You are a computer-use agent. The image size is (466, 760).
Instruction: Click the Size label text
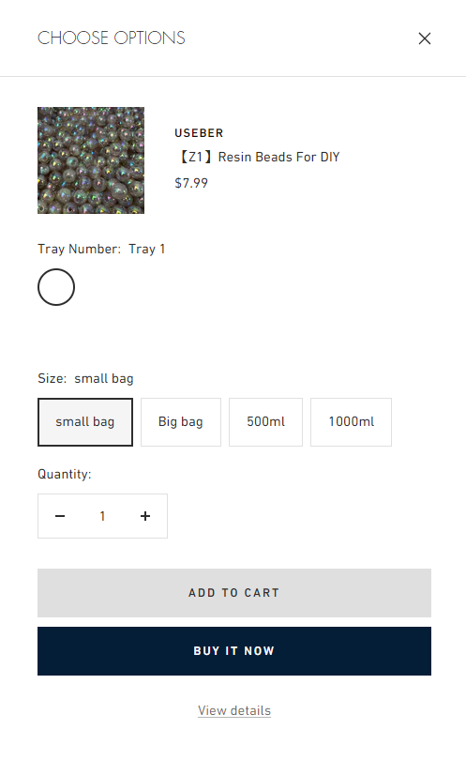(53, 378)
